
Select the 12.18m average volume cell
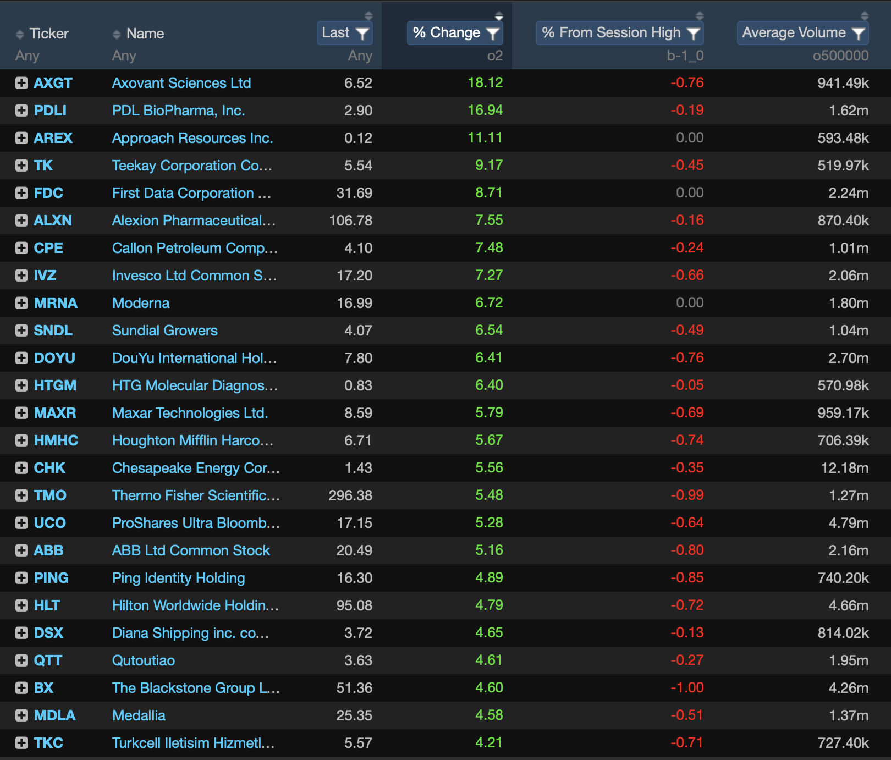(845, 468)
